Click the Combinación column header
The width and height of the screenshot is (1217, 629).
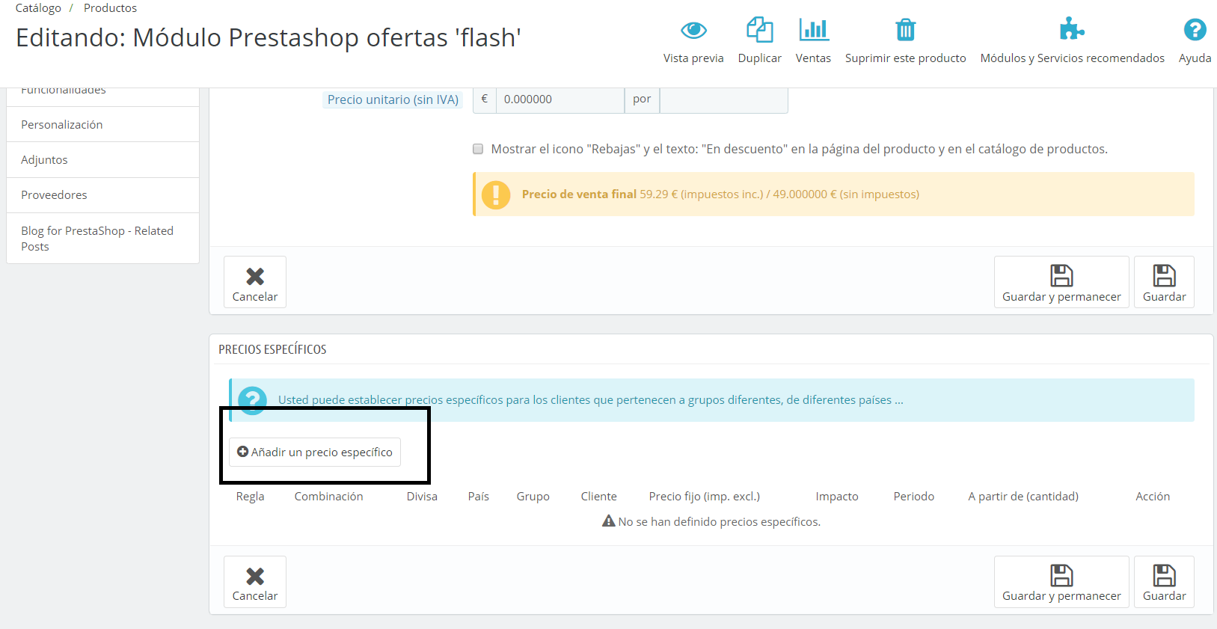pos(328,497)
